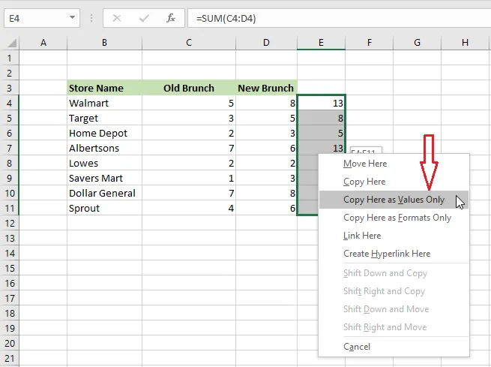Image resolution: width=491 pixels, height=367 pixels.
Task: Click cell E4 showing 13
Action: pyautogui.click(x=321, y=103)
